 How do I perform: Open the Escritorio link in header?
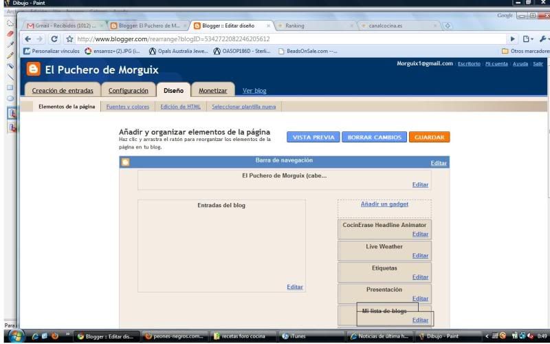(469, 64)
